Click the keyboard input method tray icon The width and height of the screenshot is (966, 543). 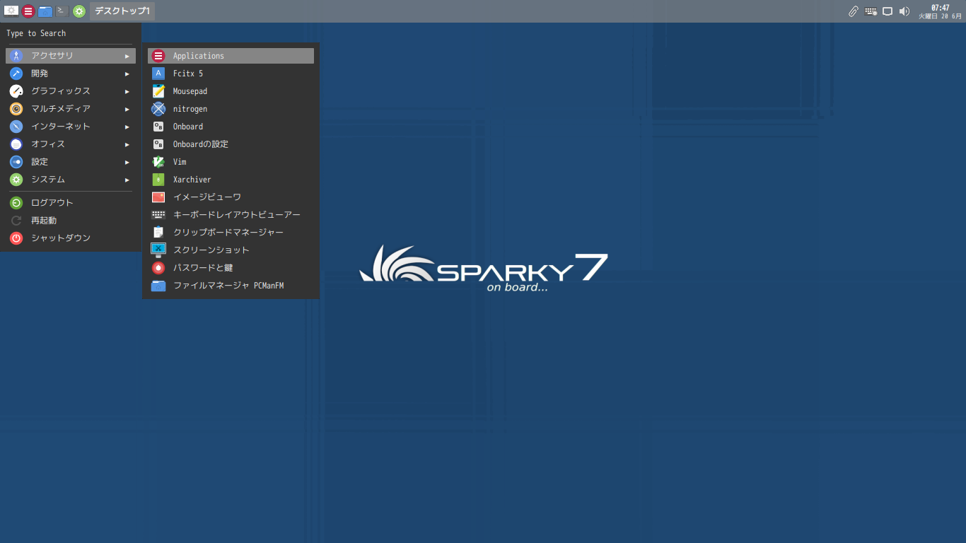pyautogui.click(x=871, y=11)
